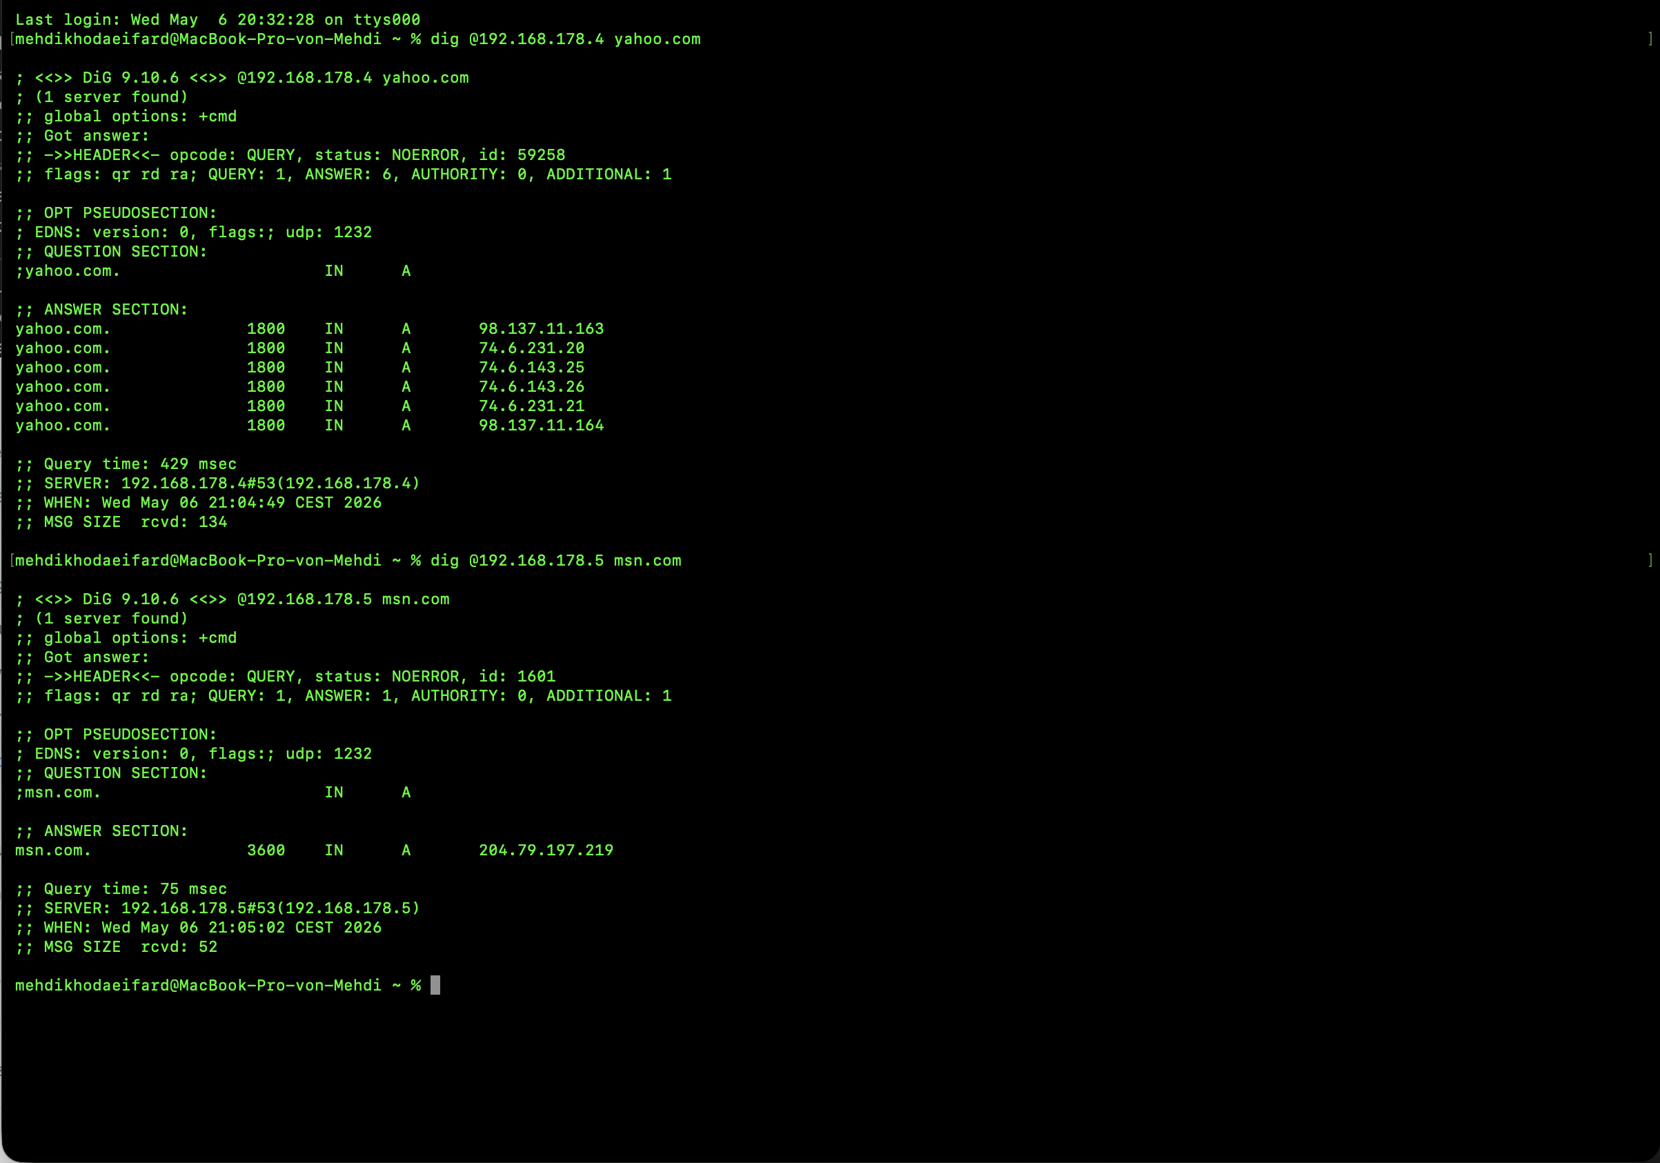Click 'Query time: 75 msec' line
Screen dimensions: 1660x1163
coord(121,889)
